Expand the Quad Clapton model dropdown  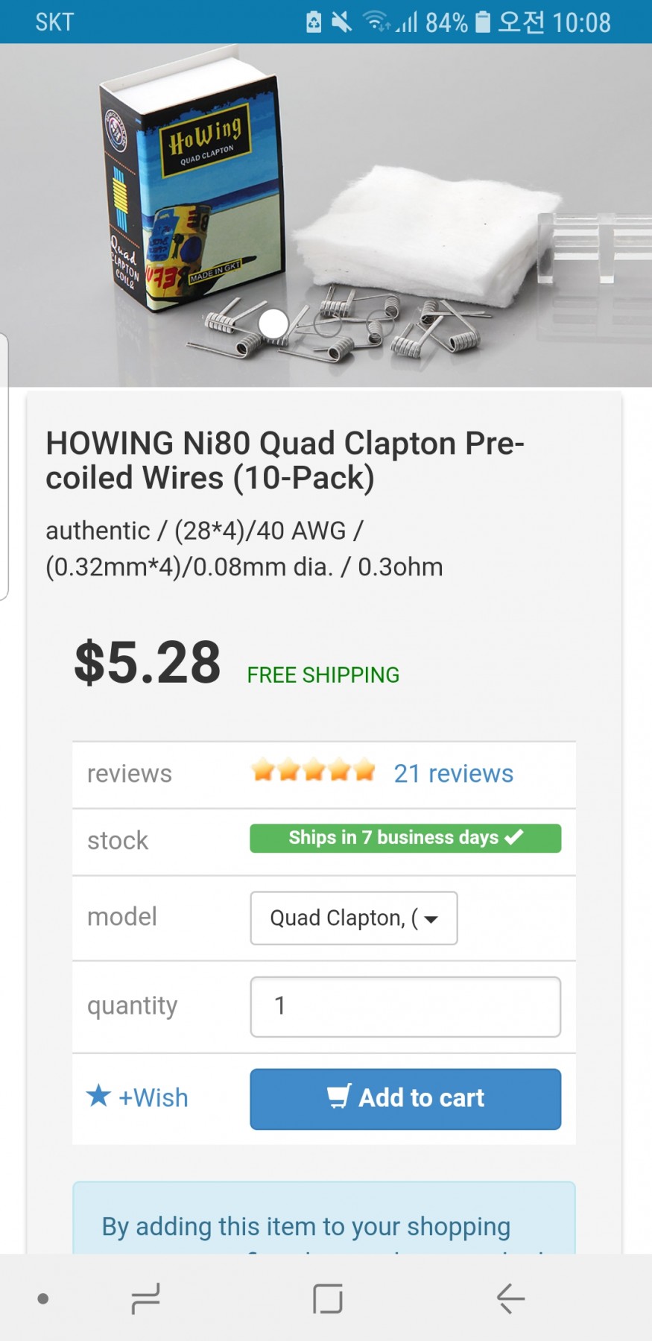point(354,918)
